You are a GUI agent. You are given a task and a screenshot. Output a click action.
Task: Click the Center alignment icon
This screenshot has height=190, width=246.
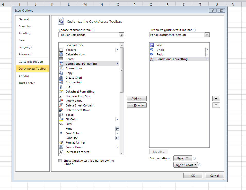coord(61,59)
